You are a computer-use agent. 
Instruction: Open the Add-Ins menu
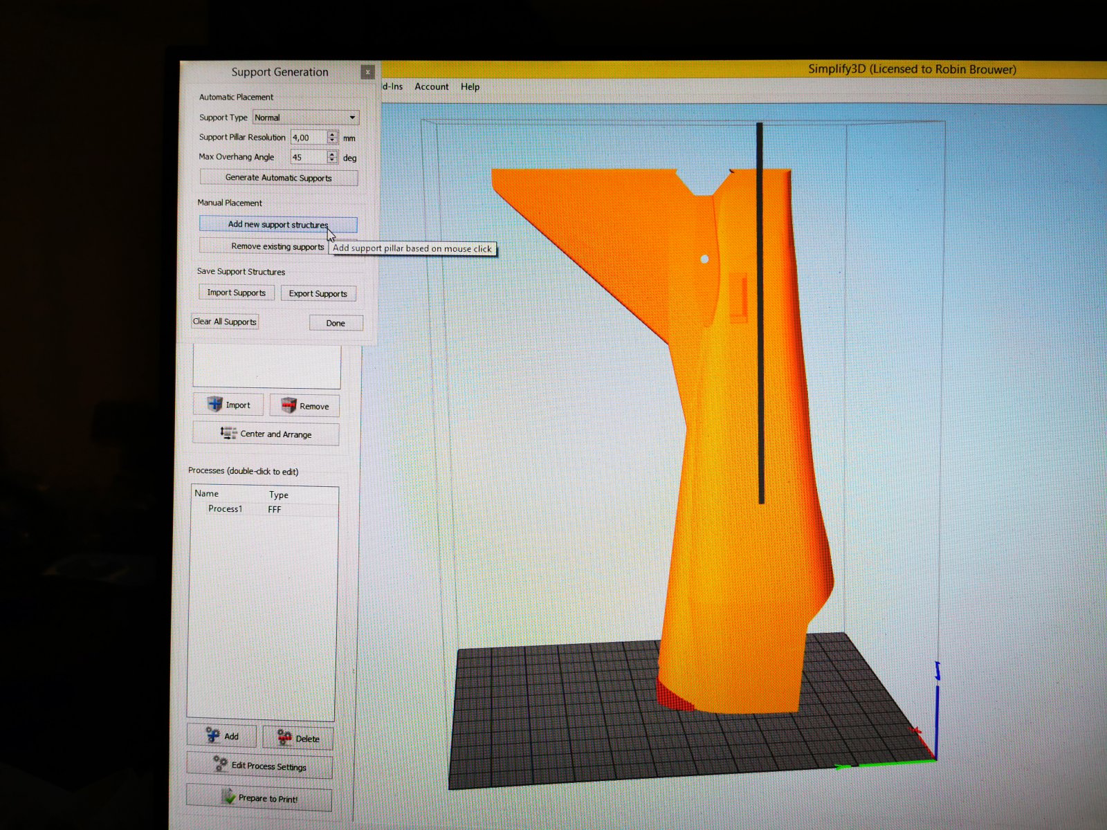point(392,86)
